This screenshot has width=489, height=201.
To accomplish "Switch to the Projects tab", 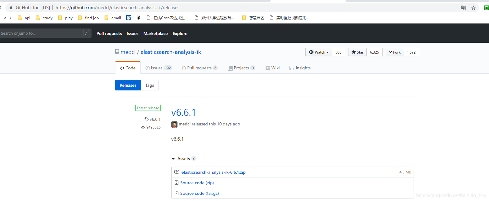I will click(242, 68).
